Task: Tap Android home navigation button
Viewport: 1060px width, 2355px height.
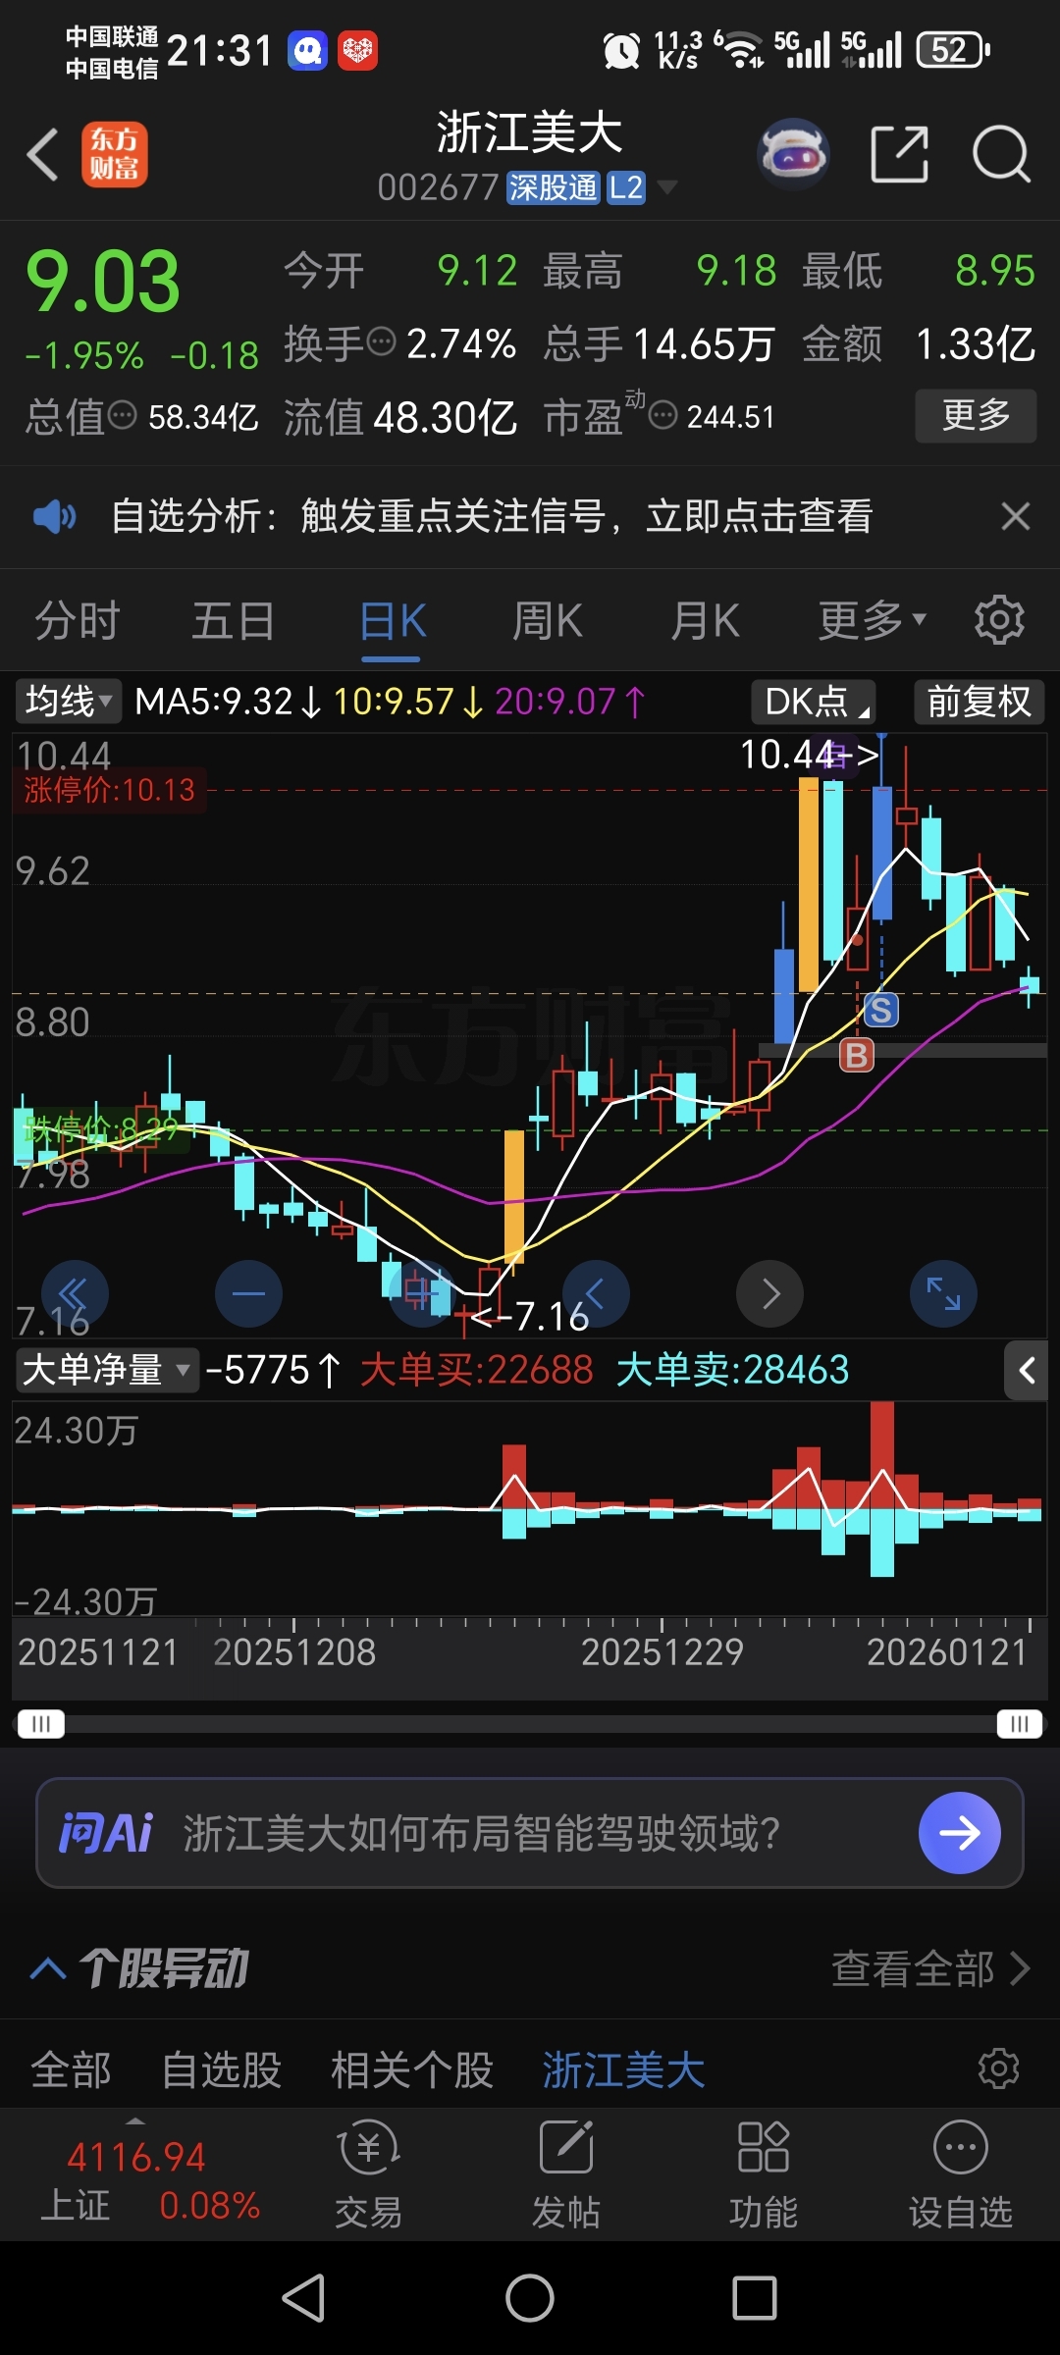Action: point(530,2297)
